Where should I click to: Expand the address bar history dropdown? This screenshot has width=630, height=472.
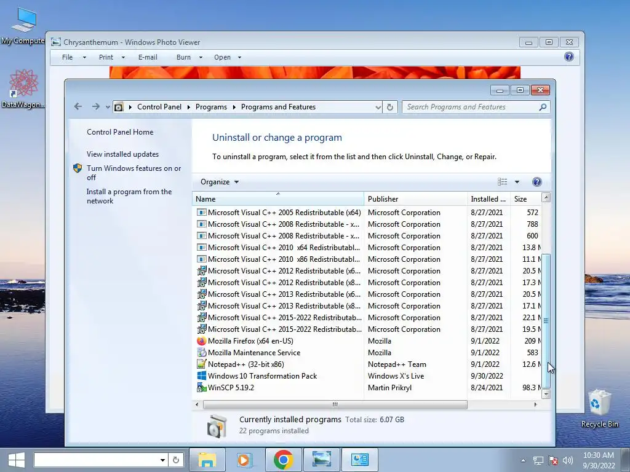pos(378,107)
